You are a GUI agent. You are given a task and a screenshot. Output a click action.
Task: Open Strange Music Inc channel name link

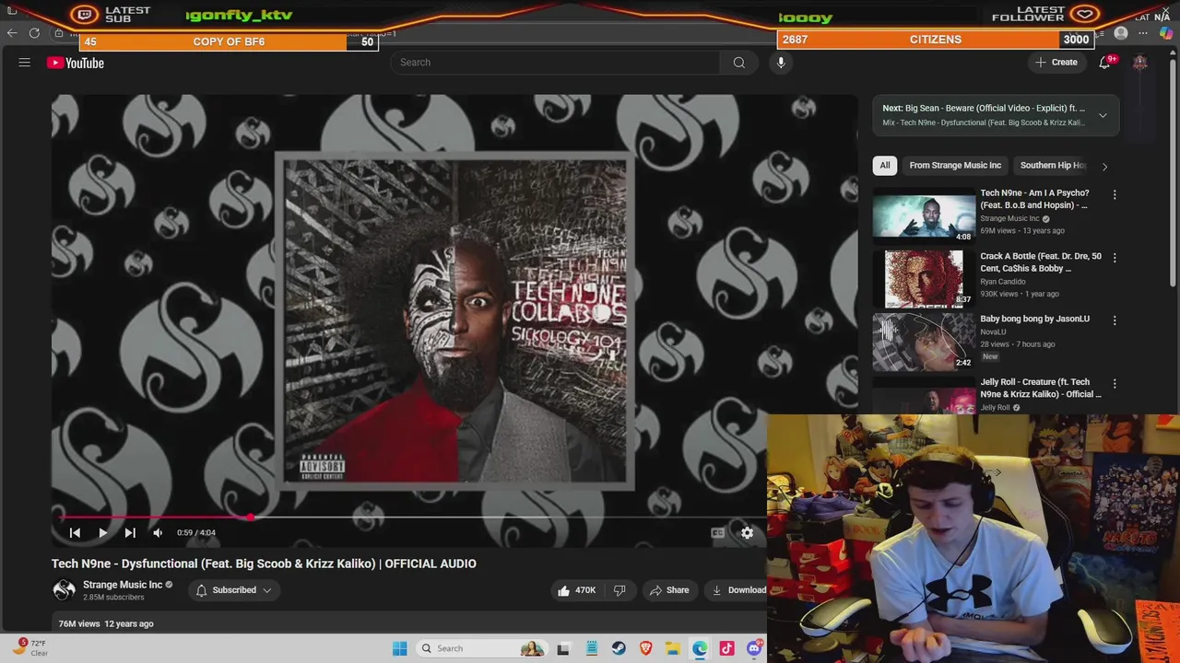(x=123, y=585)
